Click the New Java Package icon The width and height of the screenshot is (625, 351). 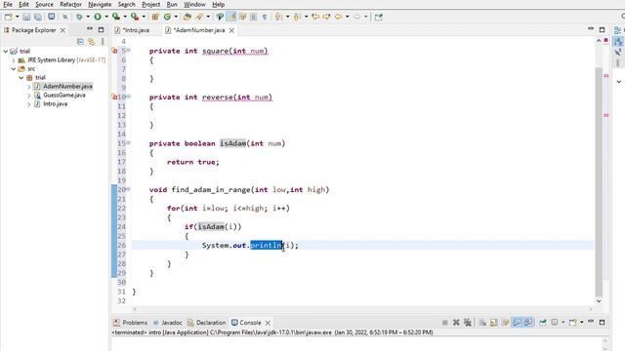tap(155, 17)
